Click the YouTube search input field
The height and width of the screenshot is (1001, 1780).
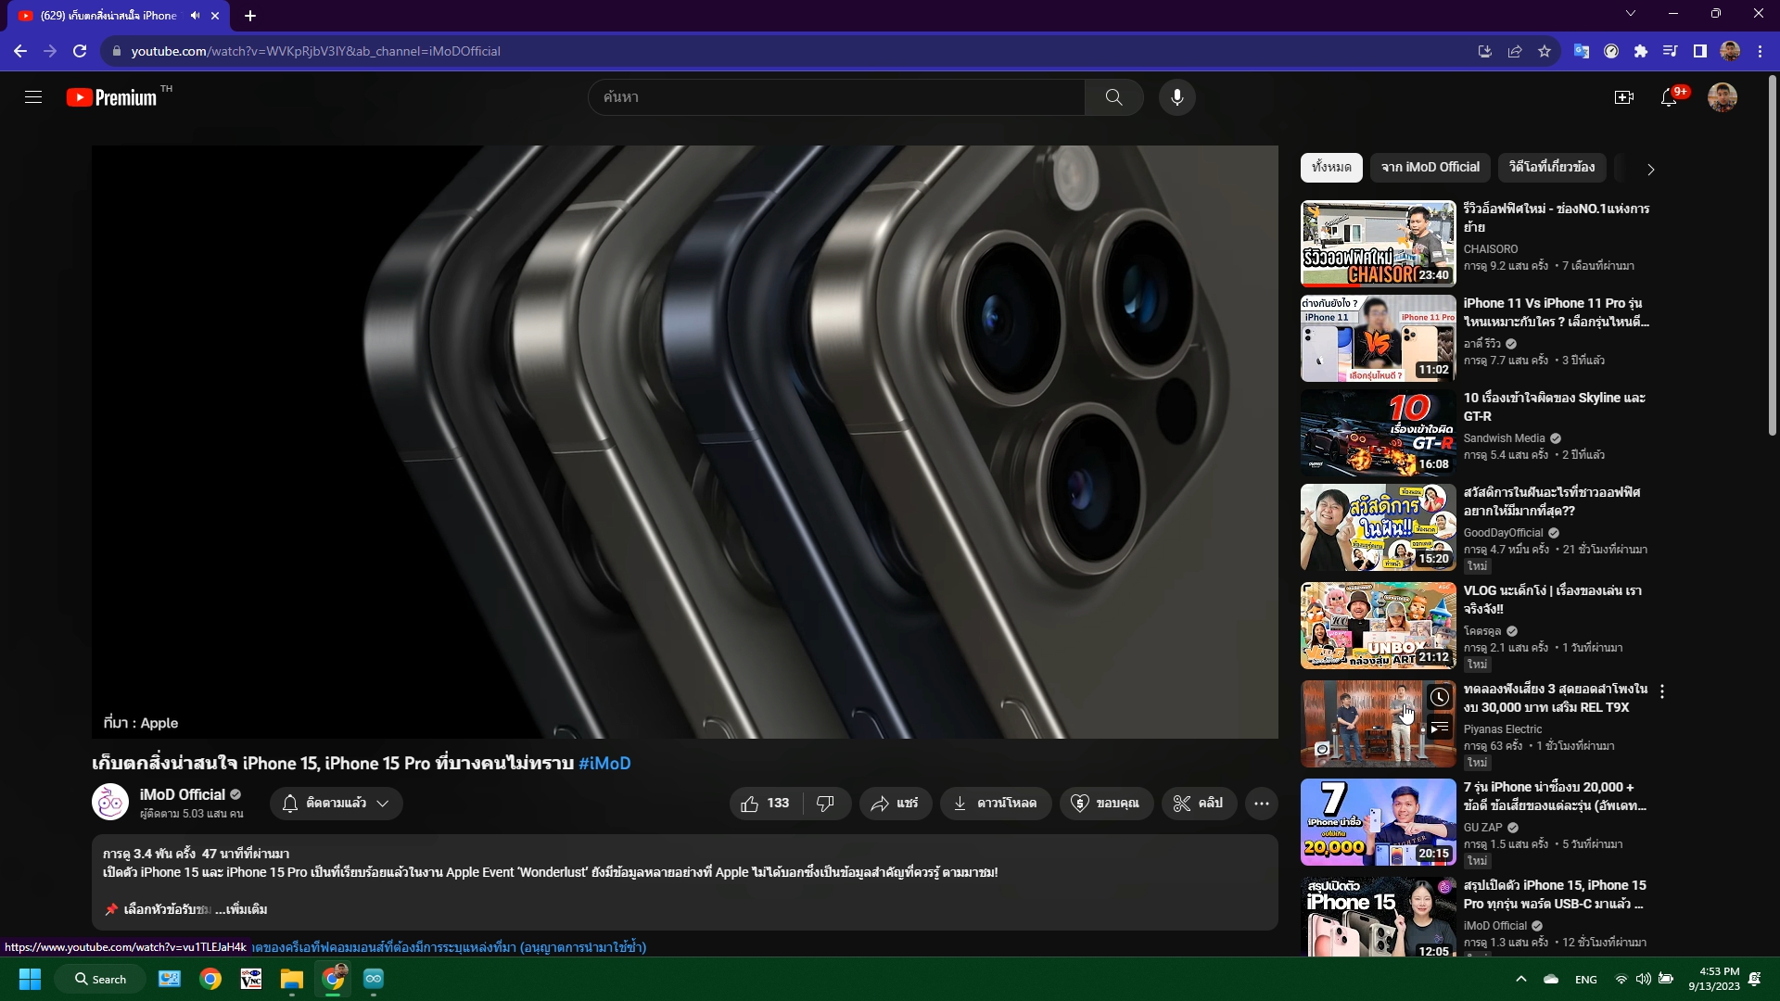pyautogui.click(x=836, y=97)
